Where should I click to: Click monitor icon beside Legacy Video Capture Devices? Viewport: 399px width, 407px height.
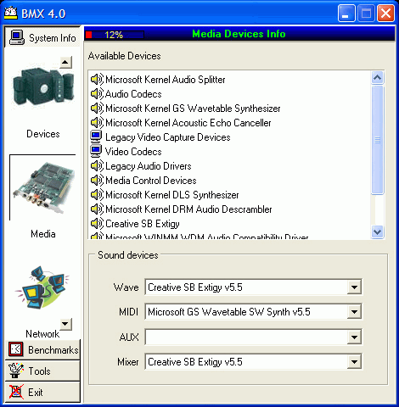click(96, 137)
